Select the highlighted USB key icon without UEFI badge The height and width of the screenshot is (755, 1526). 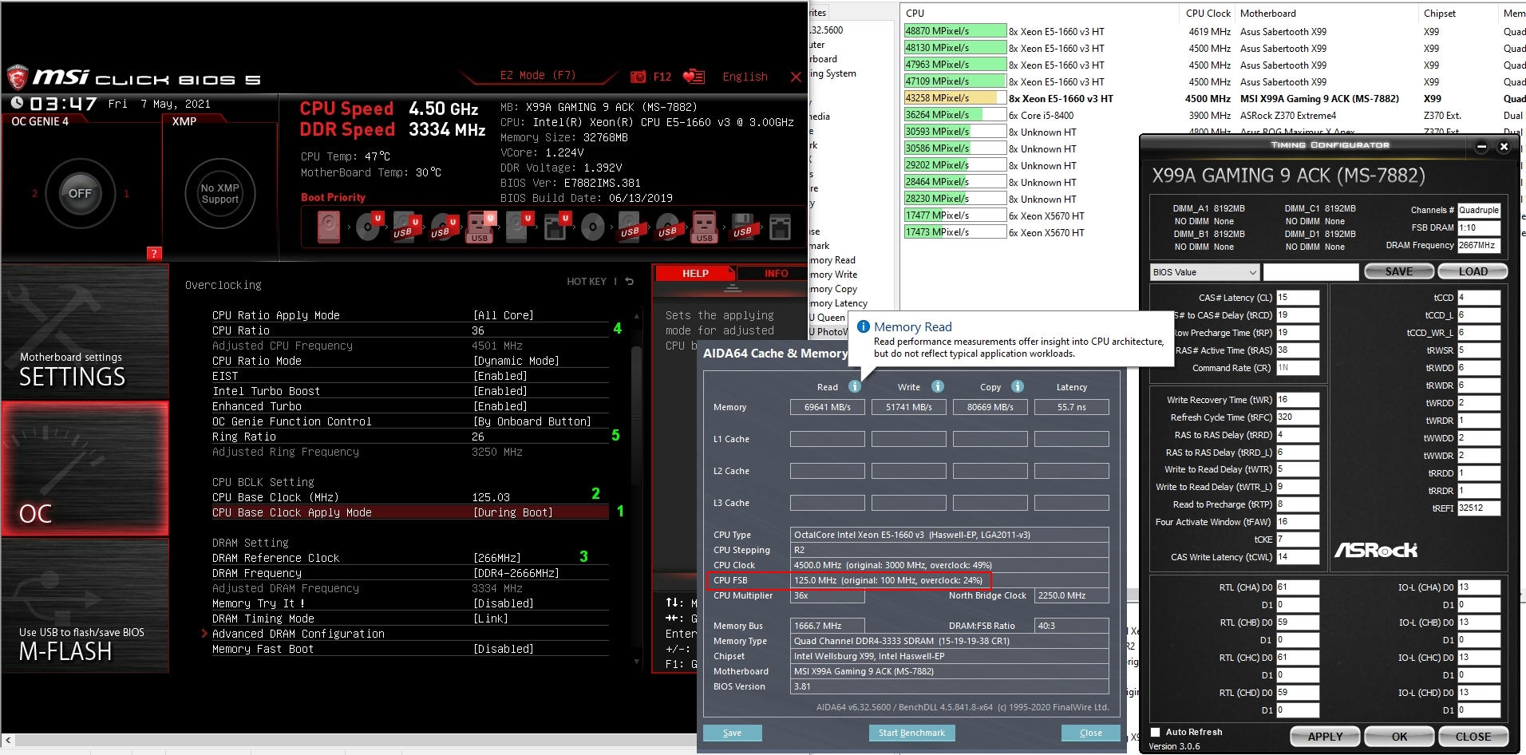pyautogui.click(x=704, y=227)
